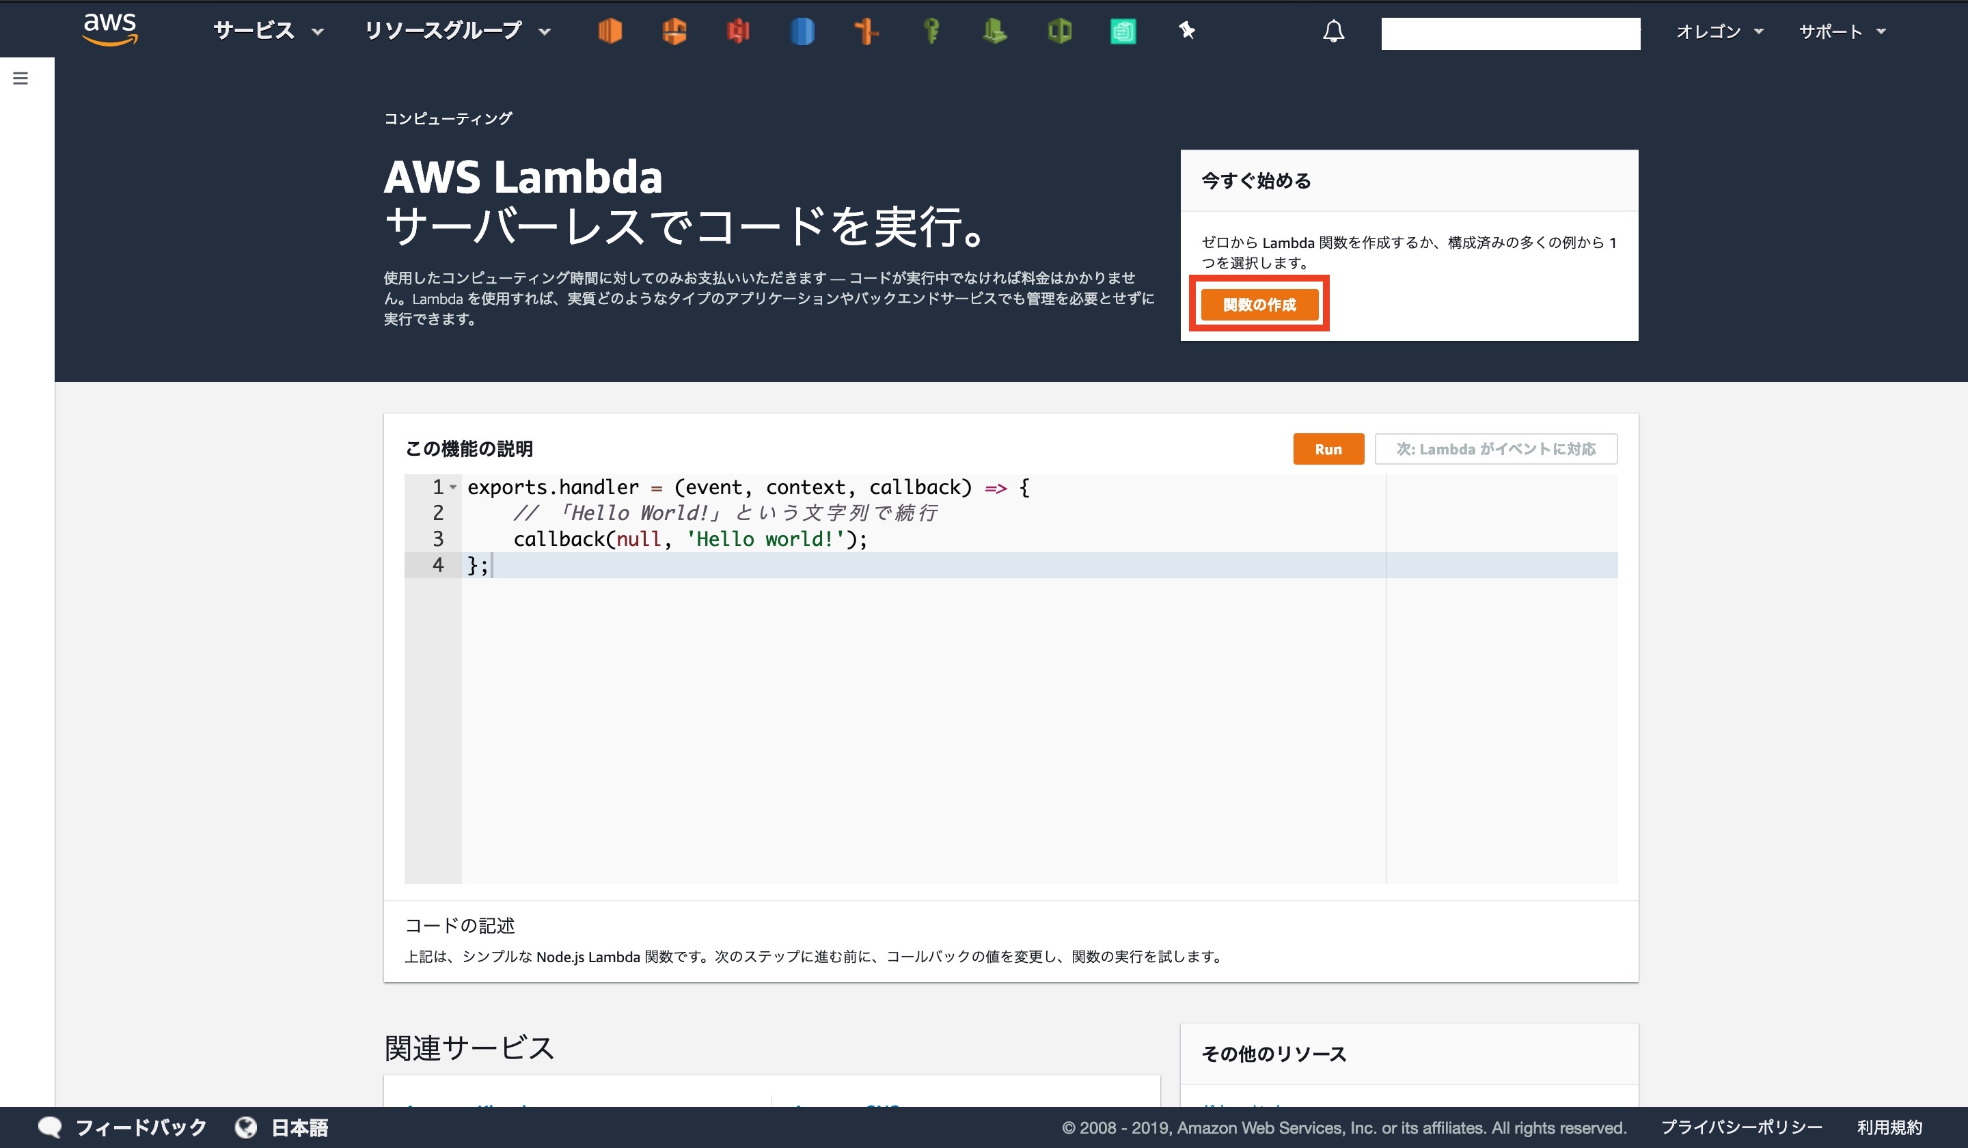The width and height of the screenshot is (1968, 1148).
Task: Open the EC2 shortcut icon
Action: coord(610,31)
